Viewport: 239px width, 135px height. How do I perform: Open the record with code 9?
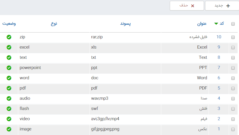coord(219,47)
